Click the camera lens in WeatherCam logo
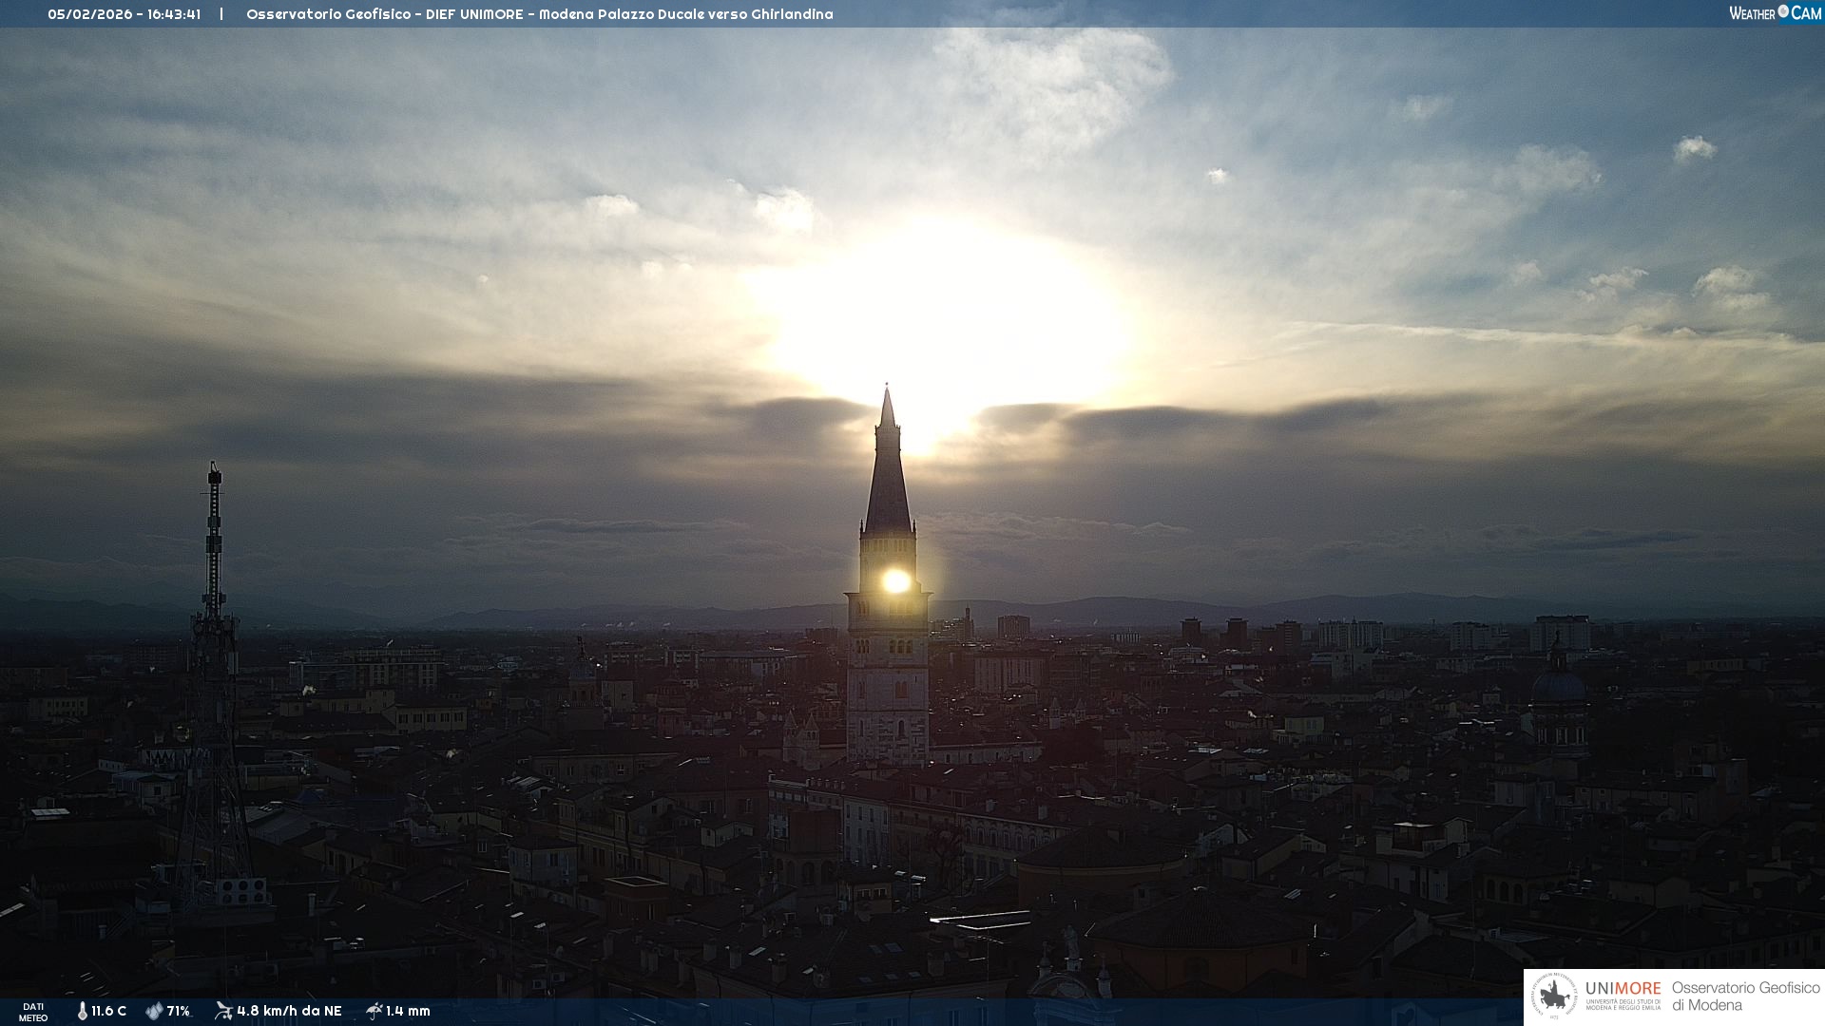The image size is (1825, 1026). coord(1783,11)
